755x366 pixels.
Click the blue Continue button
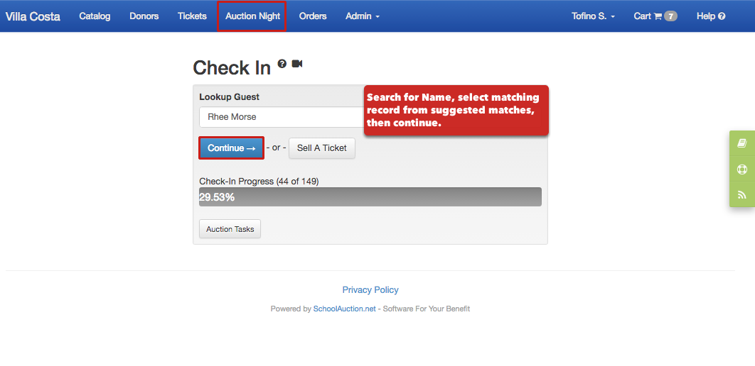tap(231, 148)
